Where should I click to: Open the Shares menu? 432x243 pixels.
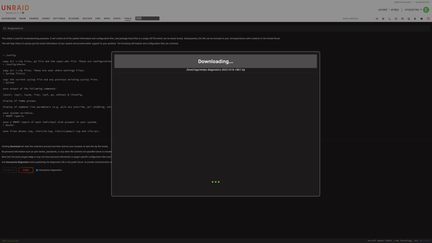pos(34,19)
